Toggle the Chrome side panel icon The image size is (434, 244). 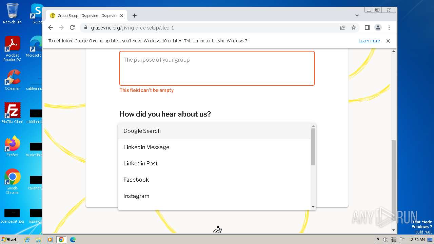point(367,27)
